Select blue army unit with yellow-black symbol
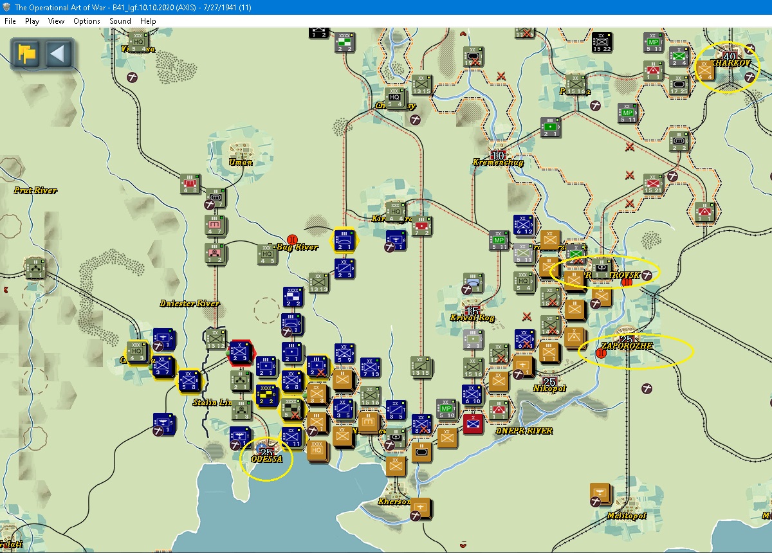This screenshot has height=553, width=772. [x=267, y=396]
